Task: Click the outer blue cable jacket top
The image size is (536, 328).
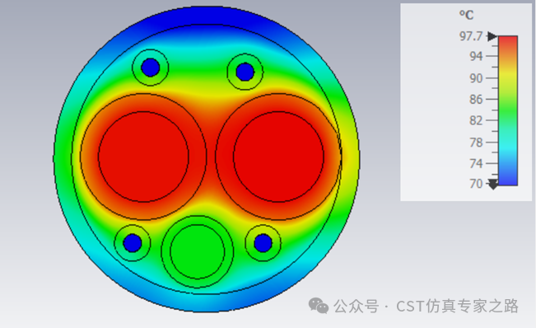Action: pos(209,15)
